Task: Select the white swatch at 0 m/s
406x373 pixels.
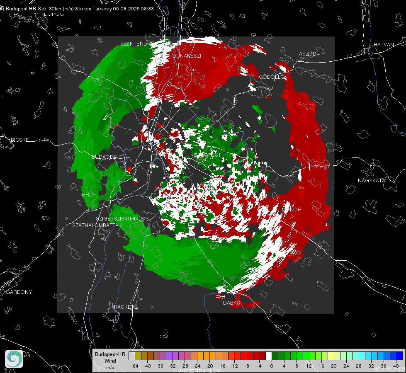Action: pyautogui.click(x=269, y=356)
